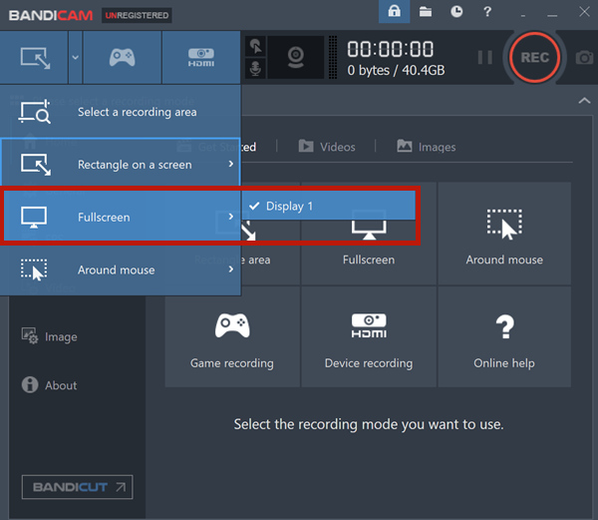
Task: Switch to game recording mode gamepad icon
Action: point(122,57)
